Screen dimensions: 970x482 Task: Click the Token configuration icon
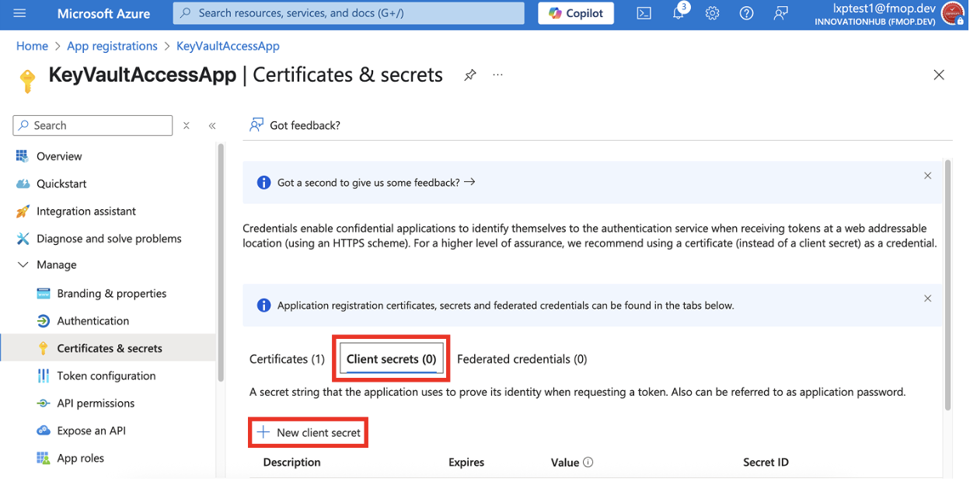[44, 375]
